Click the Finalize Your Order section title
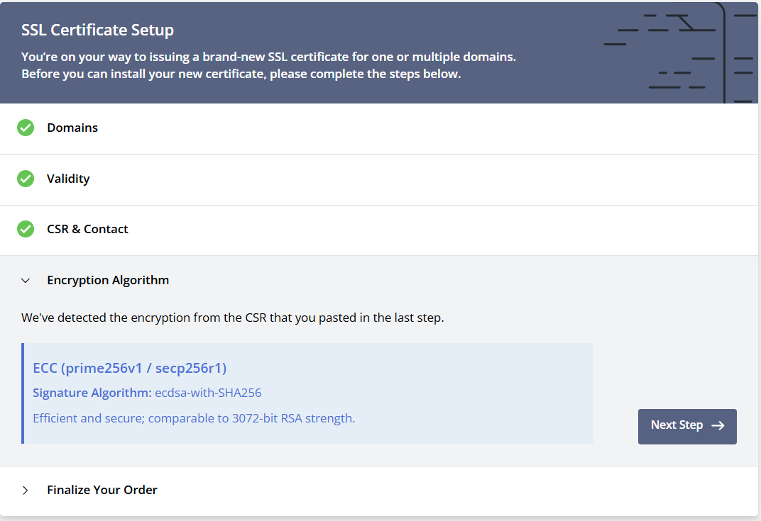Screen dimensions: 761x521 [x=102, y=490]
